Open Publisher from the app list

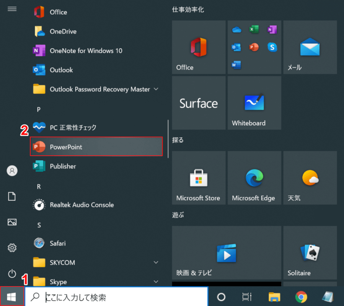click(96, 166)
